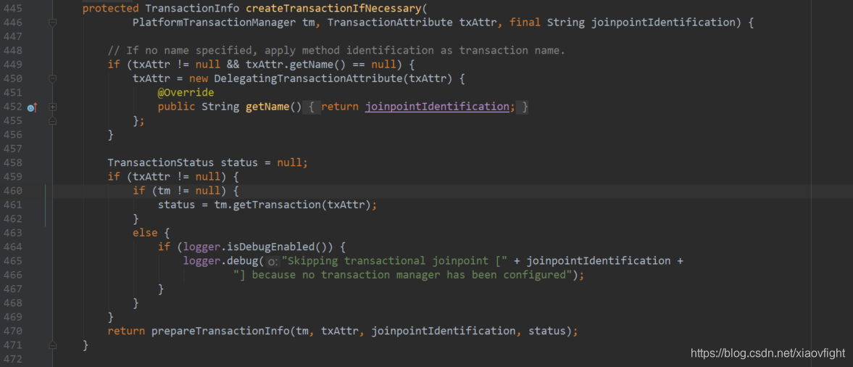Click line number 460 in the gutter
The image size is (853, 367).
12,191
